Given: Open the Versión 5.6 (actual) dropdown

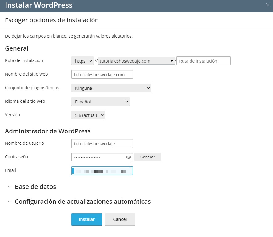Looking at the screenshot, I should (x=88, y=115).
